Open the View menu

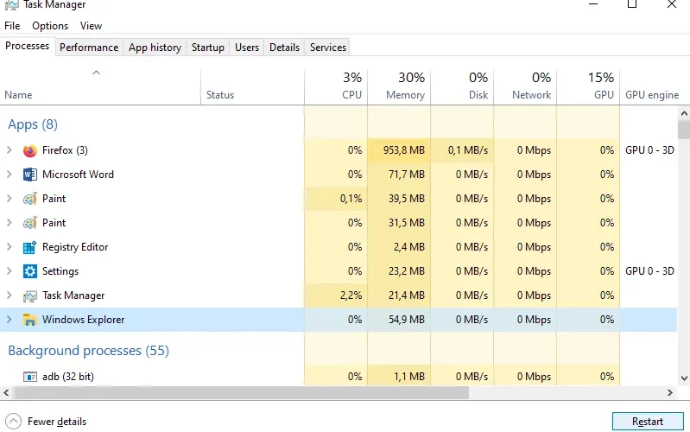[91, 26]
